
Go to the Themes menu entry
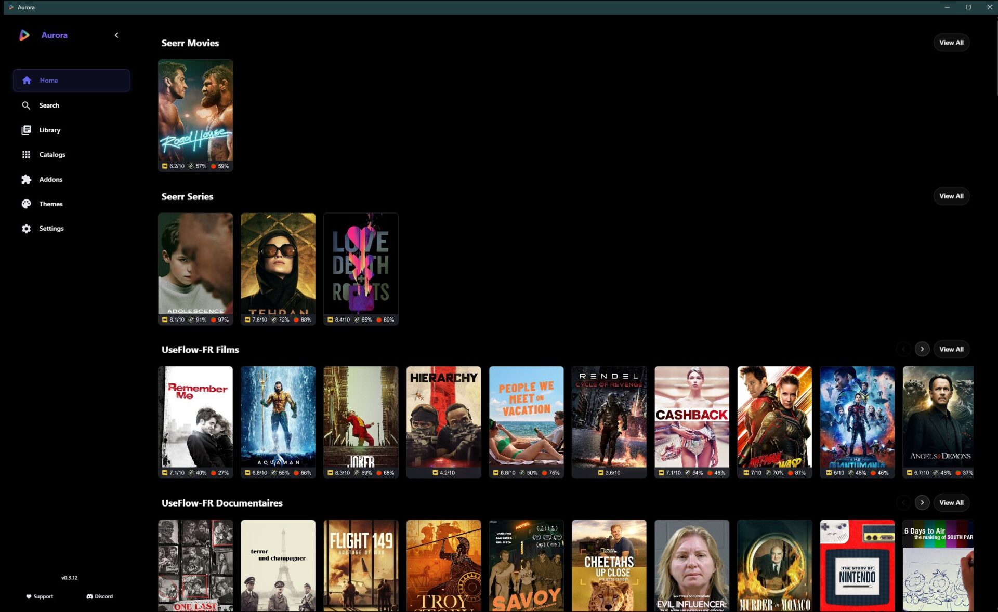(51, 204)
